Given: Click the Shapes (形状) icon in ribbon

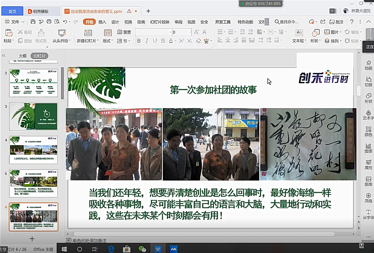Looking at the screenshot, I should (x=316, y=33).
